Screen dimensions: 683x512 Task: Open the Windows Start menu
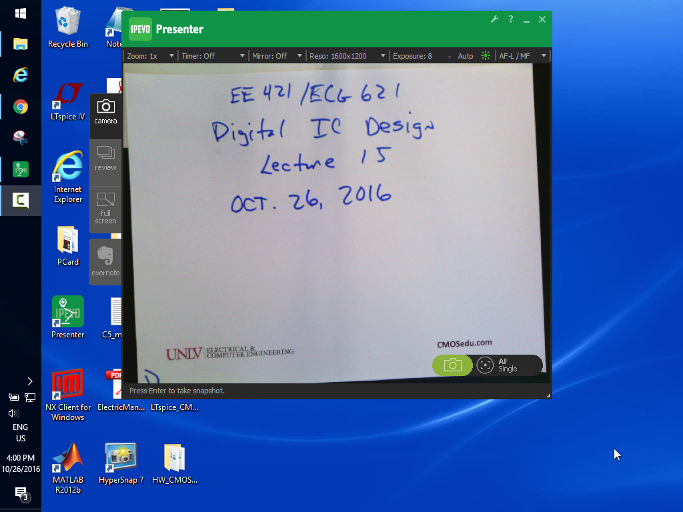(21, 13)
